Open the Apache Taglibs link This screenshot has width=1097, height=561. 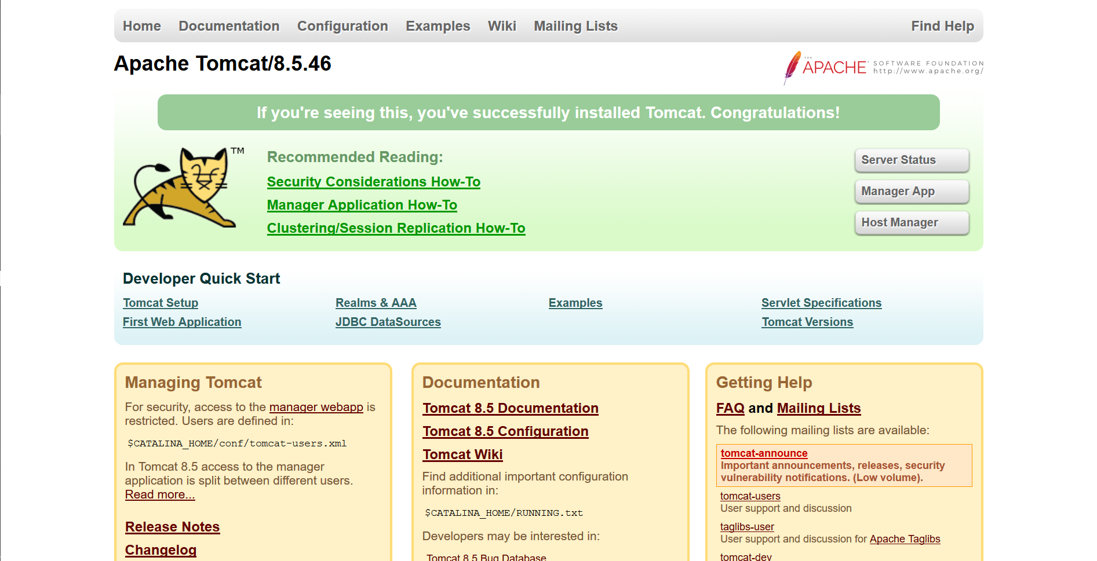[x=905, y=539]
